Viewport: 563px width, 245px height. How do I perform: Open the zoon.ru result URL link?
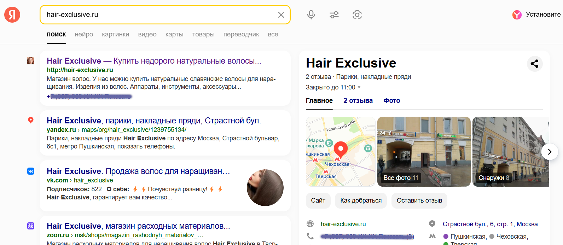(x=125, y=235)
